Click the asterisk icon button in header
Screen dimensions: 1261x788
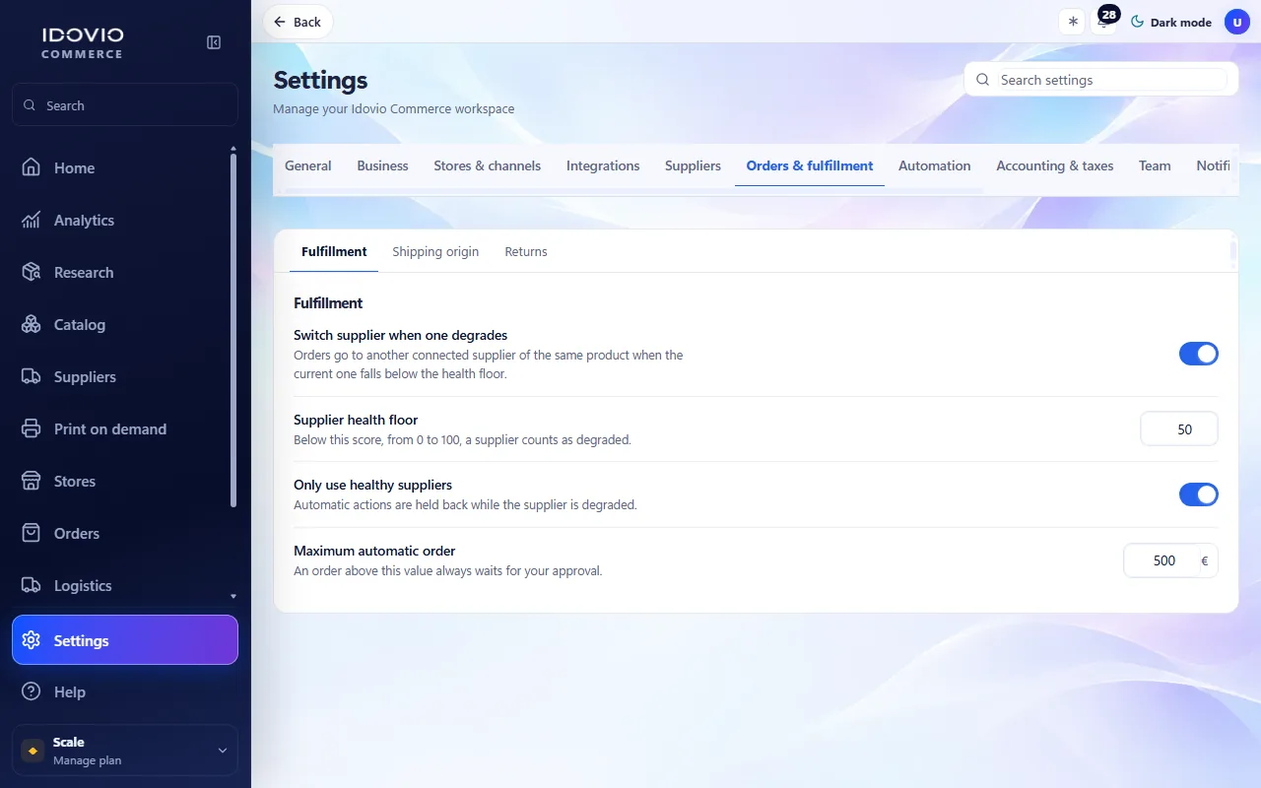coord(1072,22)
